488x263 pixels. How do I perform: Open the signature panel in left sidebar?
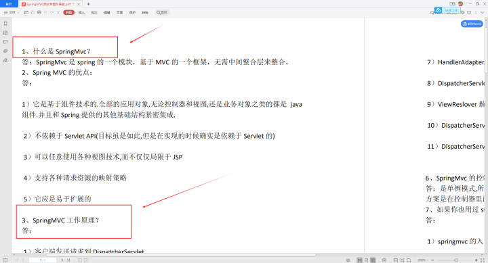(5, 60)
